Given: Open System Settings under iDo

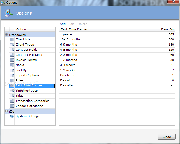Looking at the screenshot, I should (32, 116).
